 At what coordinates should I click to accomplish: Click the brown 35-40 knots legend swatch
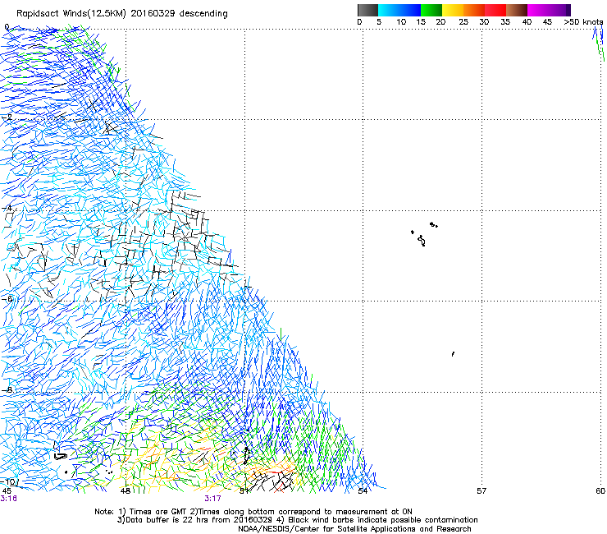517,10
